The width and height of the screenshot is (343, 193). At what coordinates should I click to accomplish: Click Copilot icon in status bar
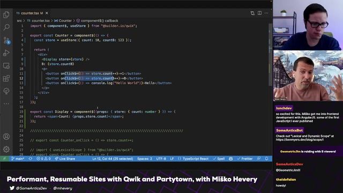click(x=230, y=159)
